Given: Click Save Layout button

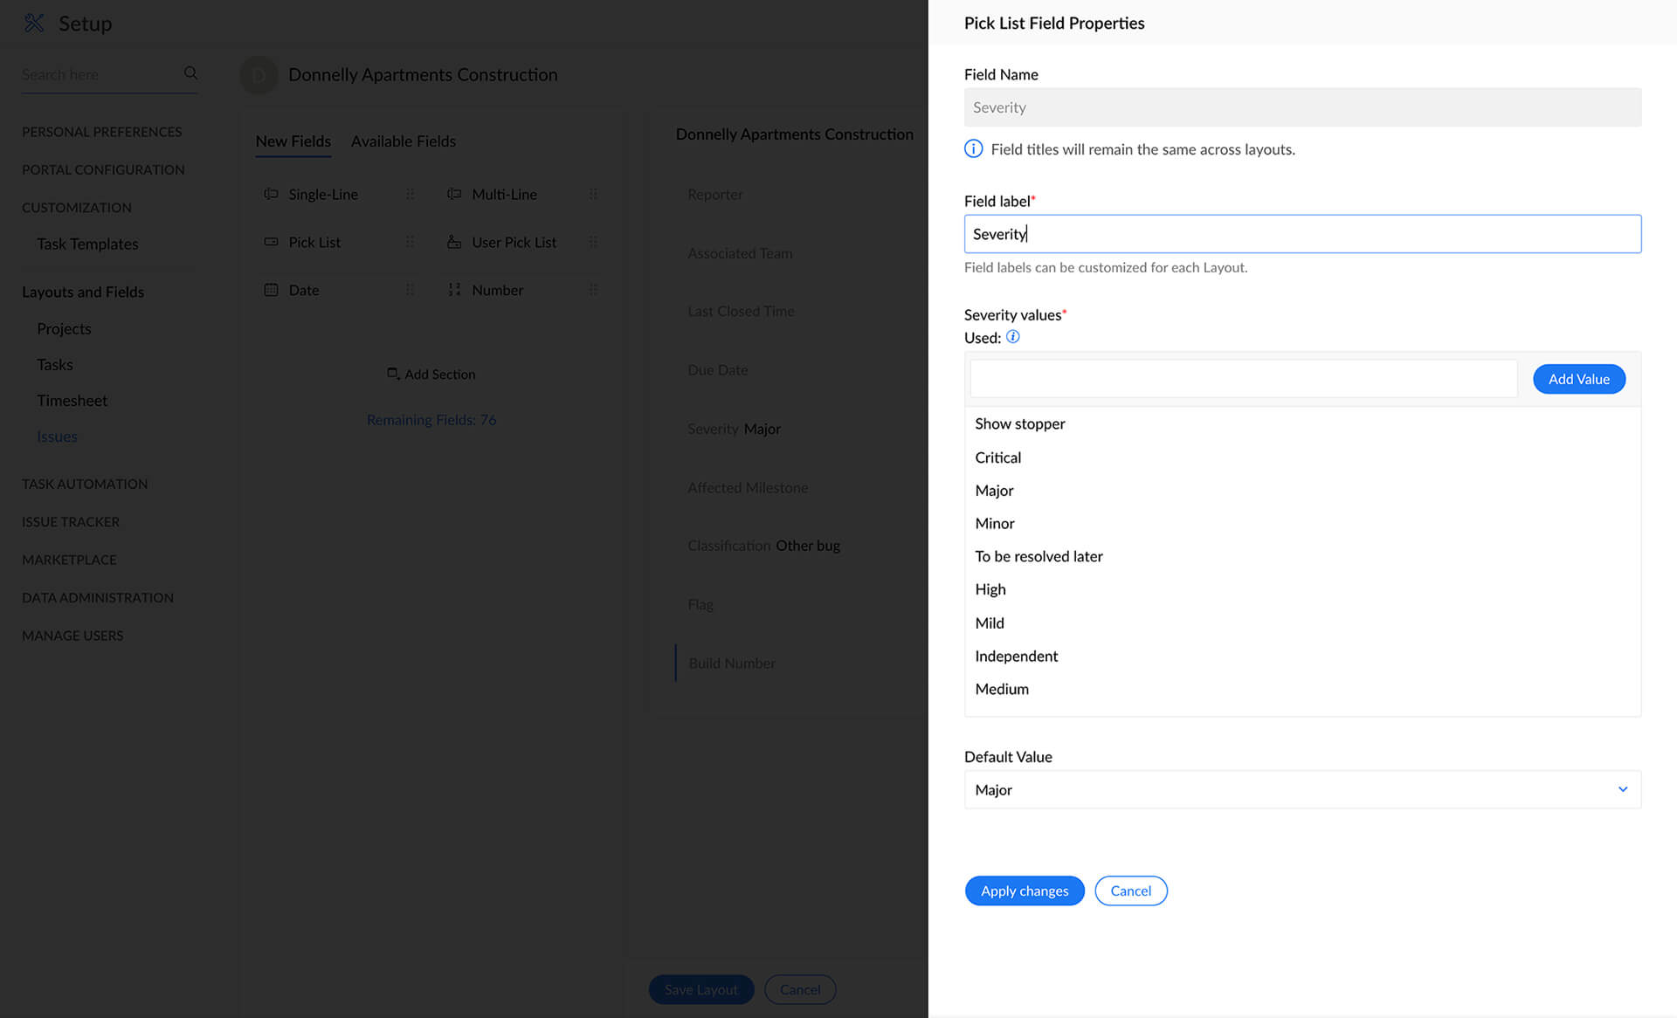Looking at the screenshot, I should pos(700,989).
